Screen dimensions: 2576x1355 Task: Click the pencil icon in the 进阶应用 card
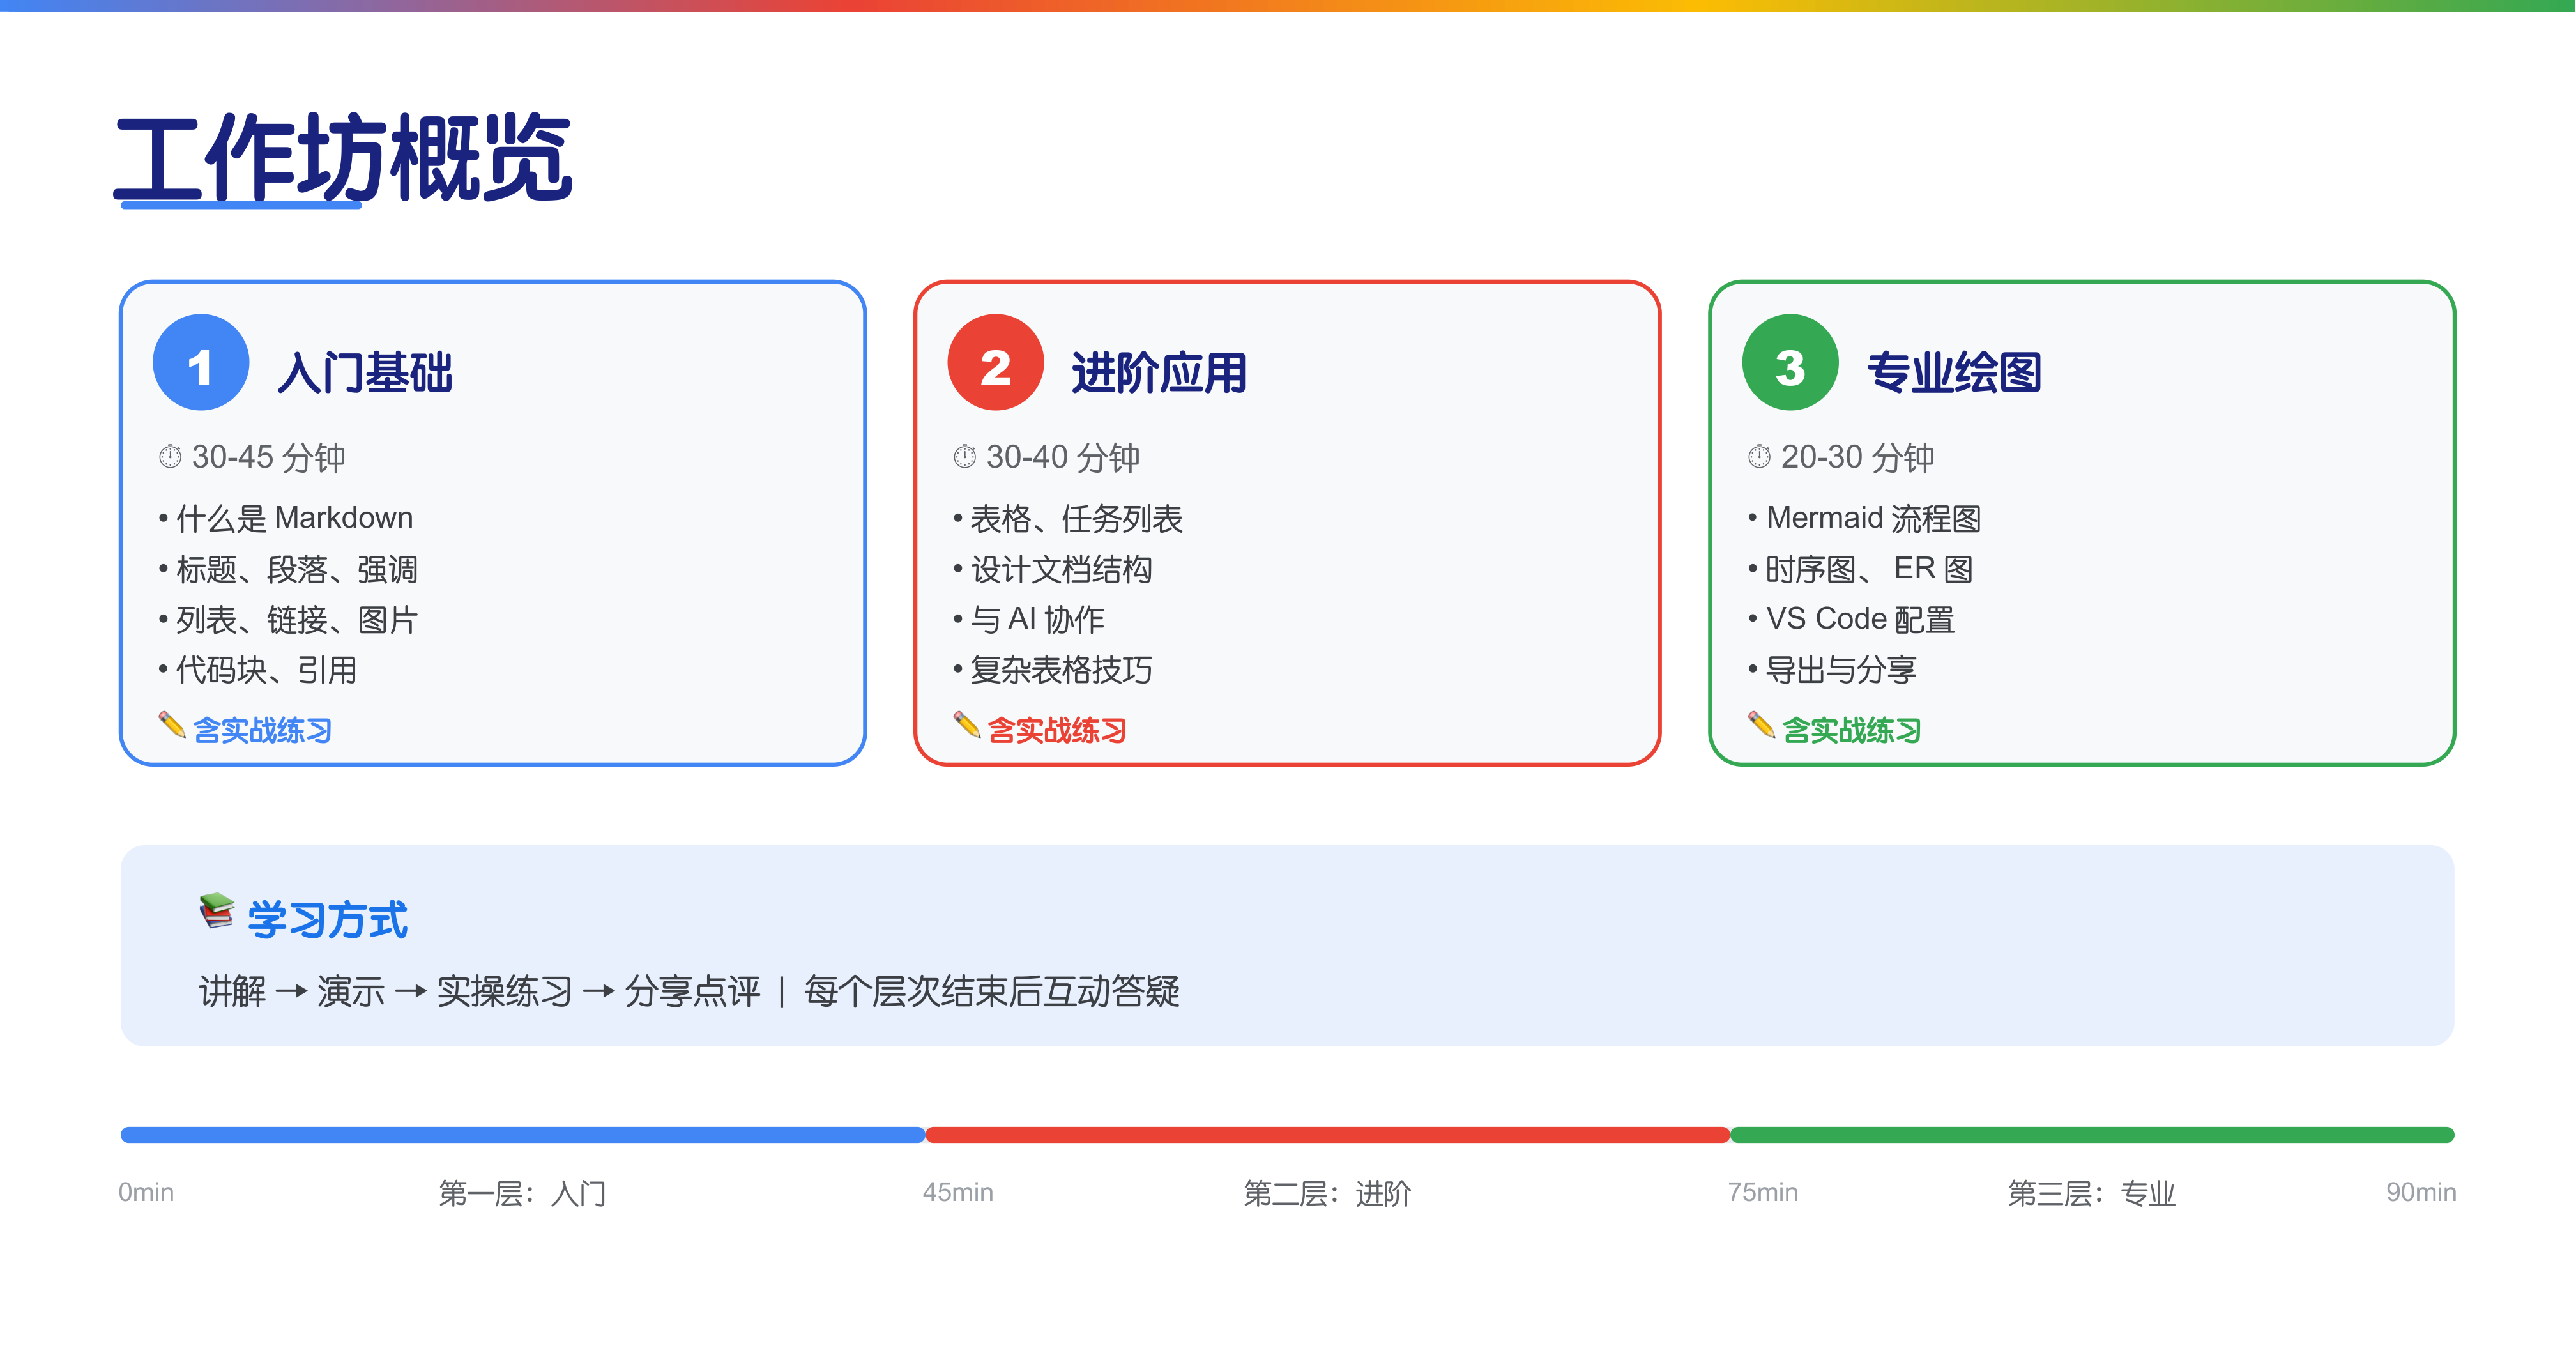(x=967, y=725)
